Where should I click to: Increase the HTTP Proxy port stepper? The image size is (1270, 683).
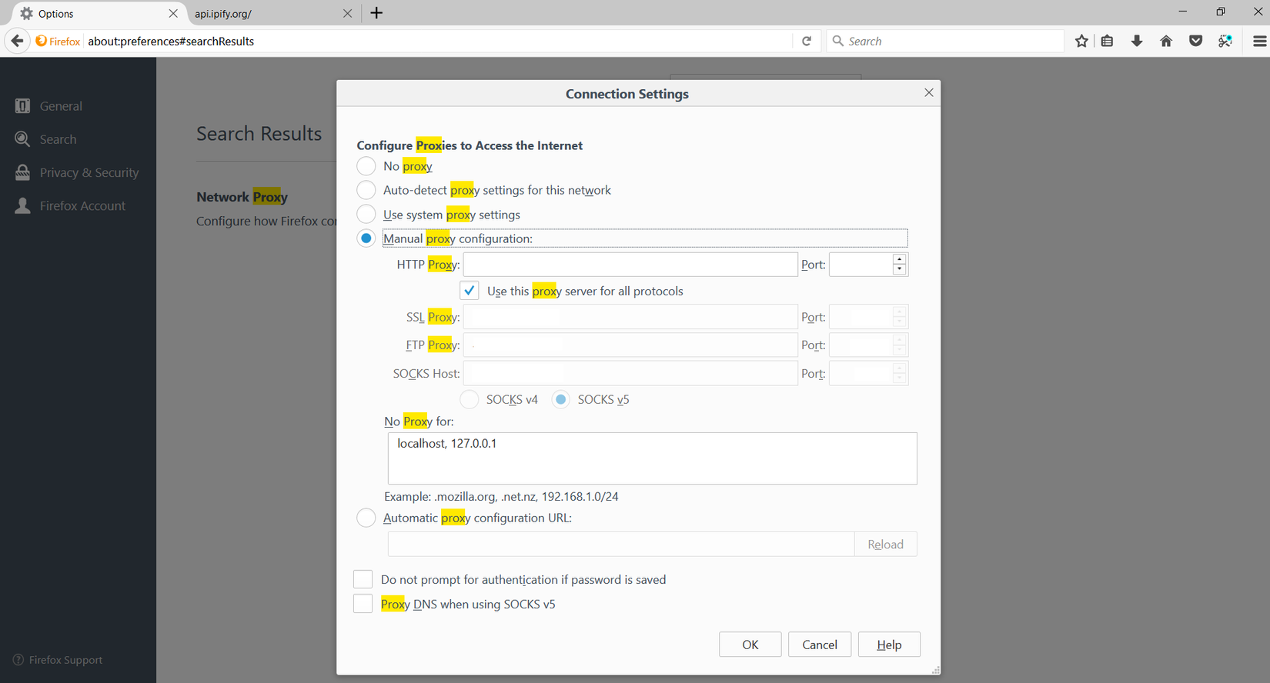pos(899,259)
